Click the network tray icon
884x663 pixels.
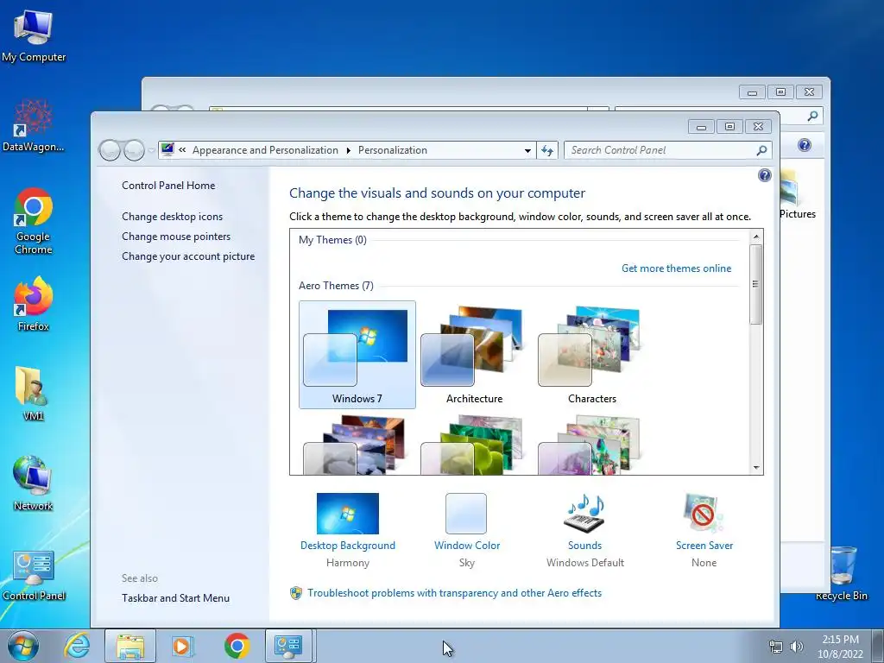[x=776, y=647]
